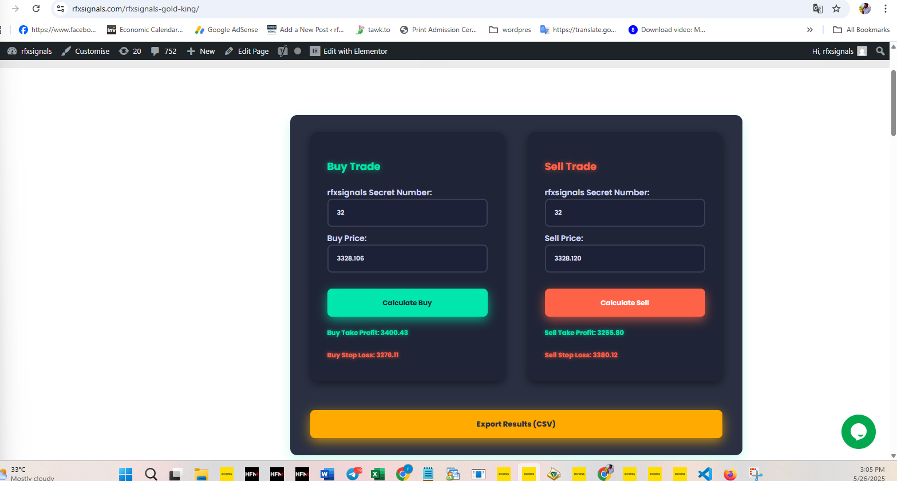Open the rfxsignals dashboard menu in admin bar
897x481 pixels.
[30, 51]
